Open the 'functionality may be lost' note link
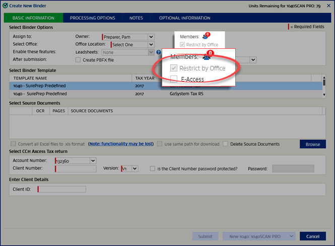This screenshot has height=246, width=335. 120,144
